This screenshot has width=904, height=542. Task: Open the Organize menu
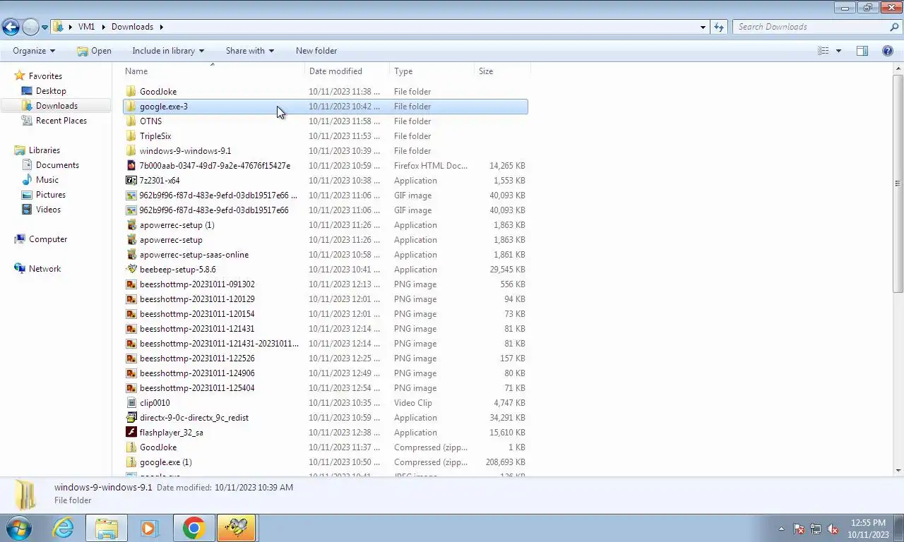[33, 51]
